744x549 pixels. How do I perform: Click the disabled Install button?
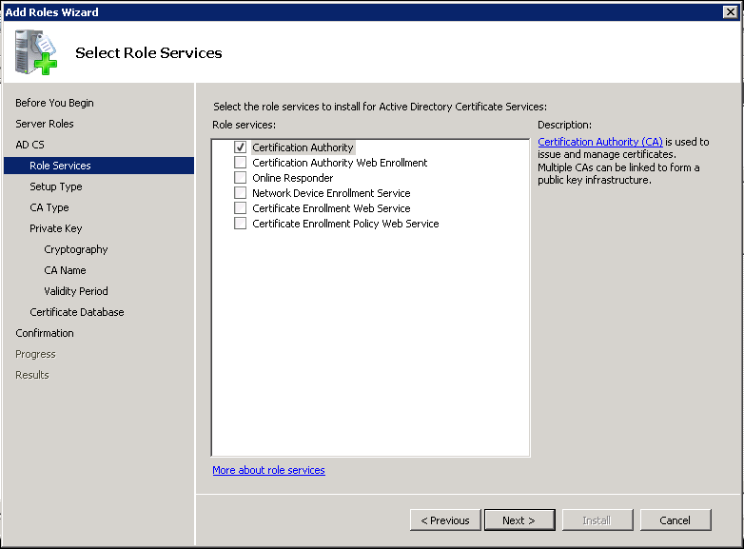point(597,520)
